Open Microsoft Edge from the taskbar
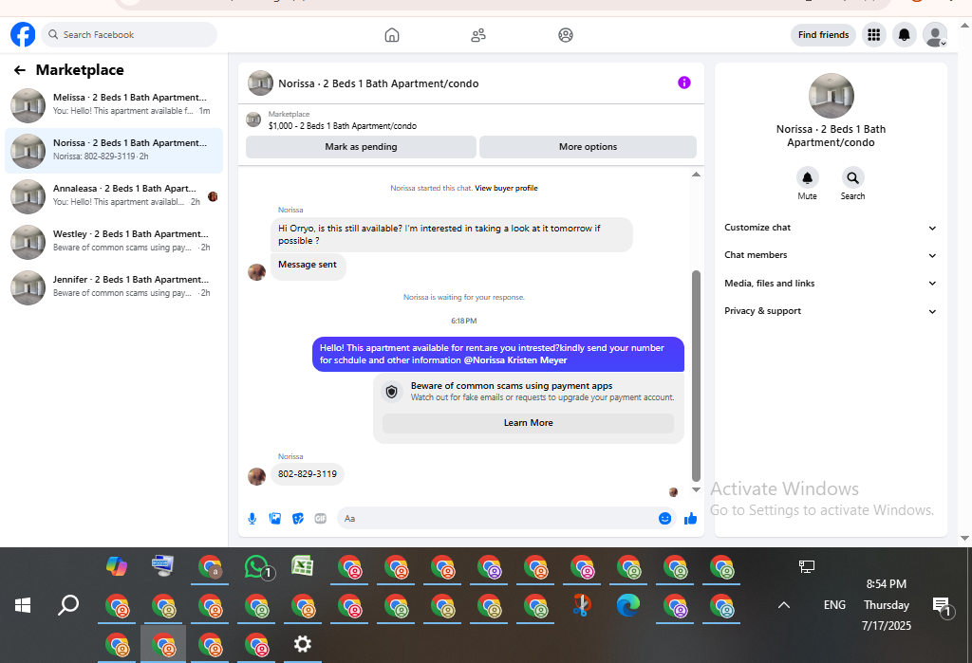This screenshot has height=663, width=972. tap(628, 605)
